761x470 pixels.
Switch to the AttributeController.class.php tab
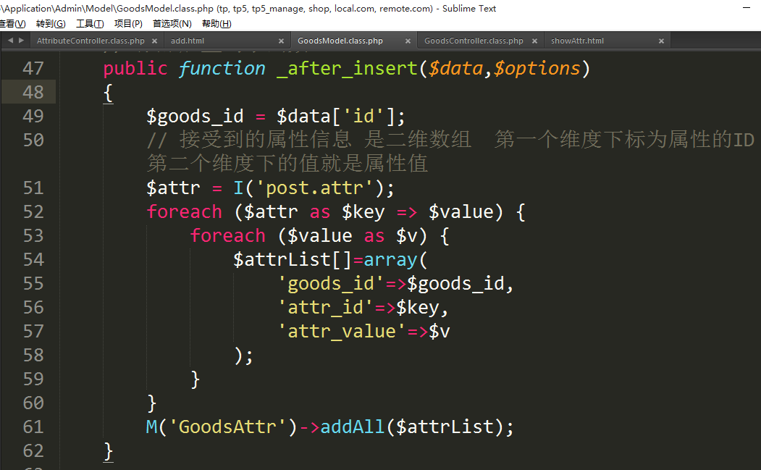(91, 41)
